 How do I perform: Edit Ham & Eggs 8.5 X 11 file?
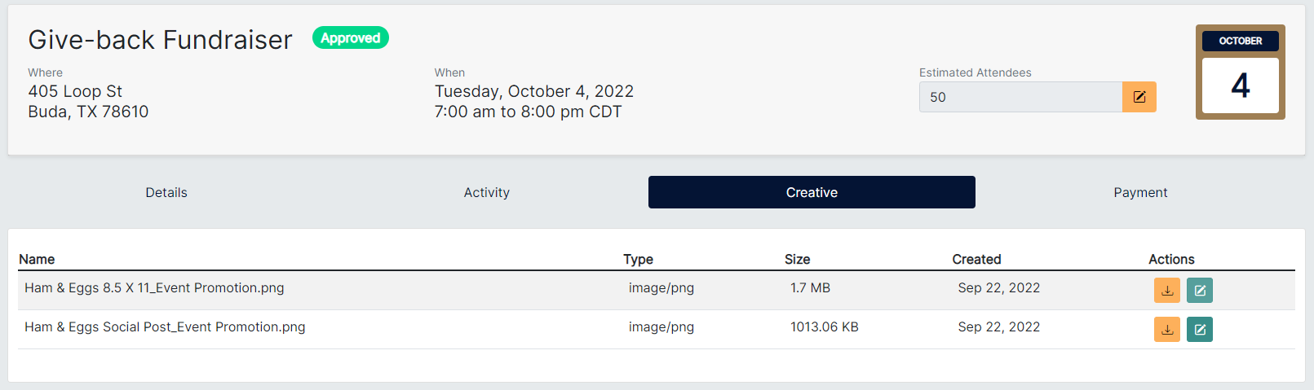[x=1199, y=290]
